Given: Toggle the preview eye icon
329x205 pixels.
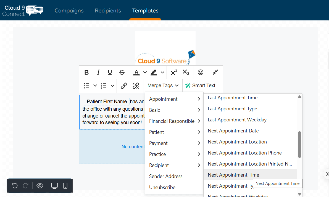Looking at the screenshot, I should tap(40, 186).
